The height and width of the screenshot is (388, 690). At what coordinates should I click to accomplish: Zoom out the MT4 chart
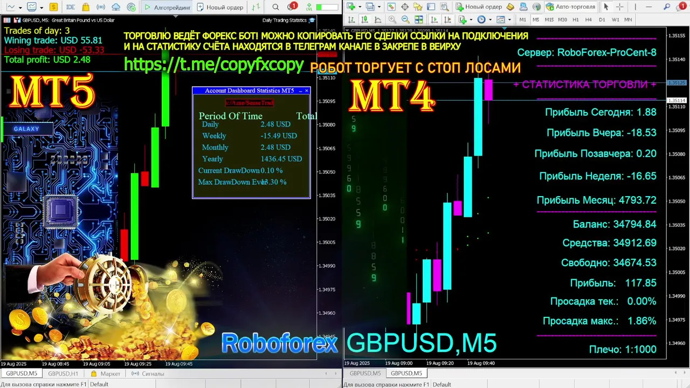tap(405, 19)
